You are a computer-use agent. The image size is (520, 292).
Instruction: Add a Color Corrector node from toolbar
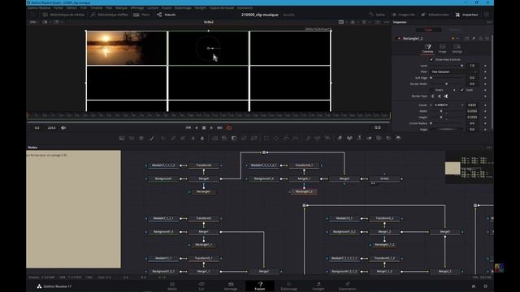point(163,138)
